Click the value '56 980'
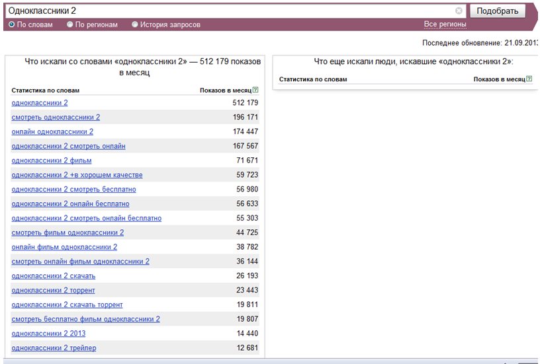This screenshot has width=540, height=364. click(x=247, y=190)
